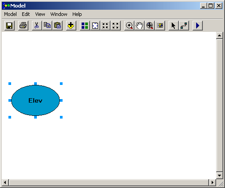Open the Model menu
The image size is (225, 188).
coord(10,14)
